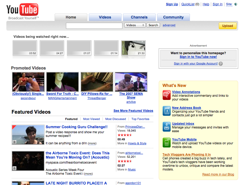
Task: Open (Obviously!) Single... promoted video title
Action: 28,94
